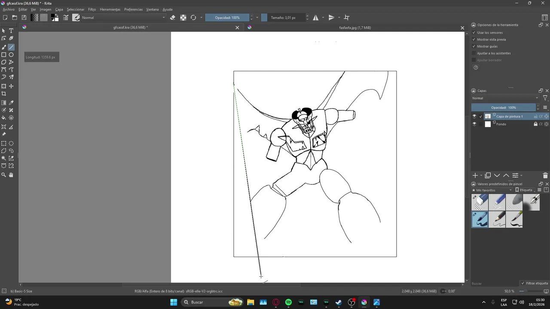
Task: Open file via folder icon
Action: (x=15, y=18)
